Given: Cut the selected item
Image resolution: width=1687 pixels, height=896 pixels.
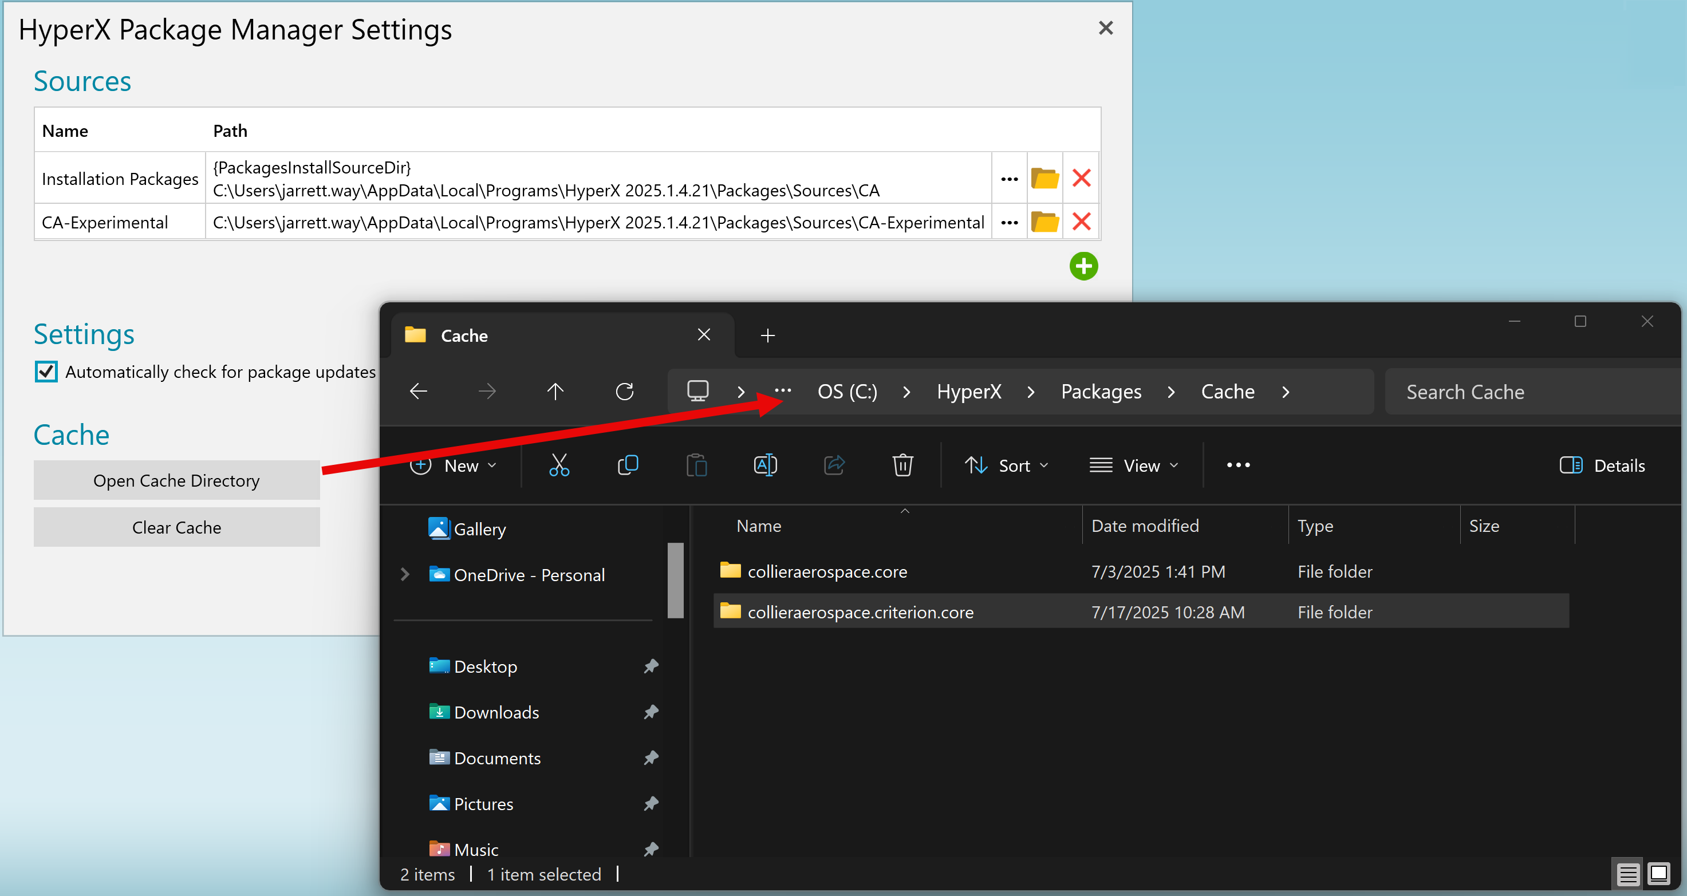Looking at the screenshot, I should 559,465.
